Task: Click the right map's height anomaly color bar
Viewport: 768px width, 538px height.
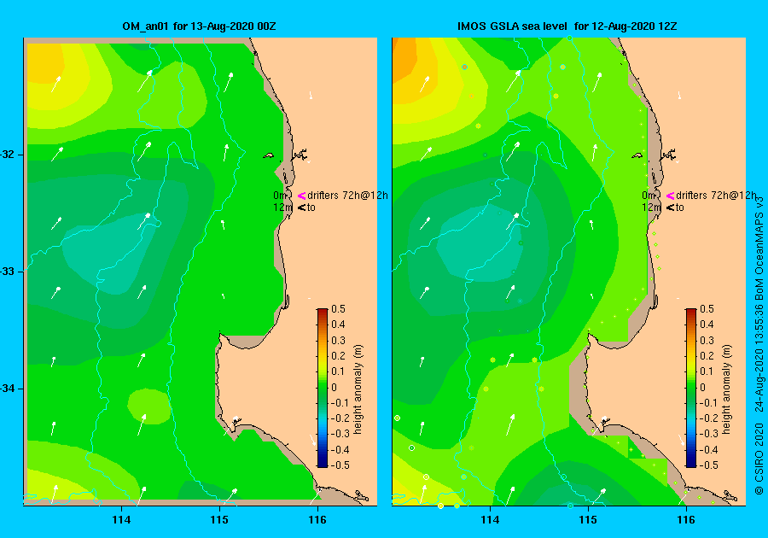Action: click(x=690, y=388)
